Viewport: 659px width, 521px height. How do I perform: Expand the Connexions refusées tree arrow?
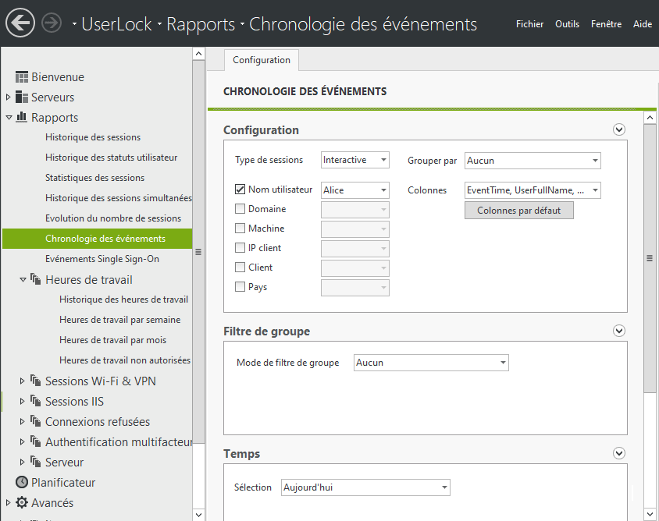coord(23,421)
